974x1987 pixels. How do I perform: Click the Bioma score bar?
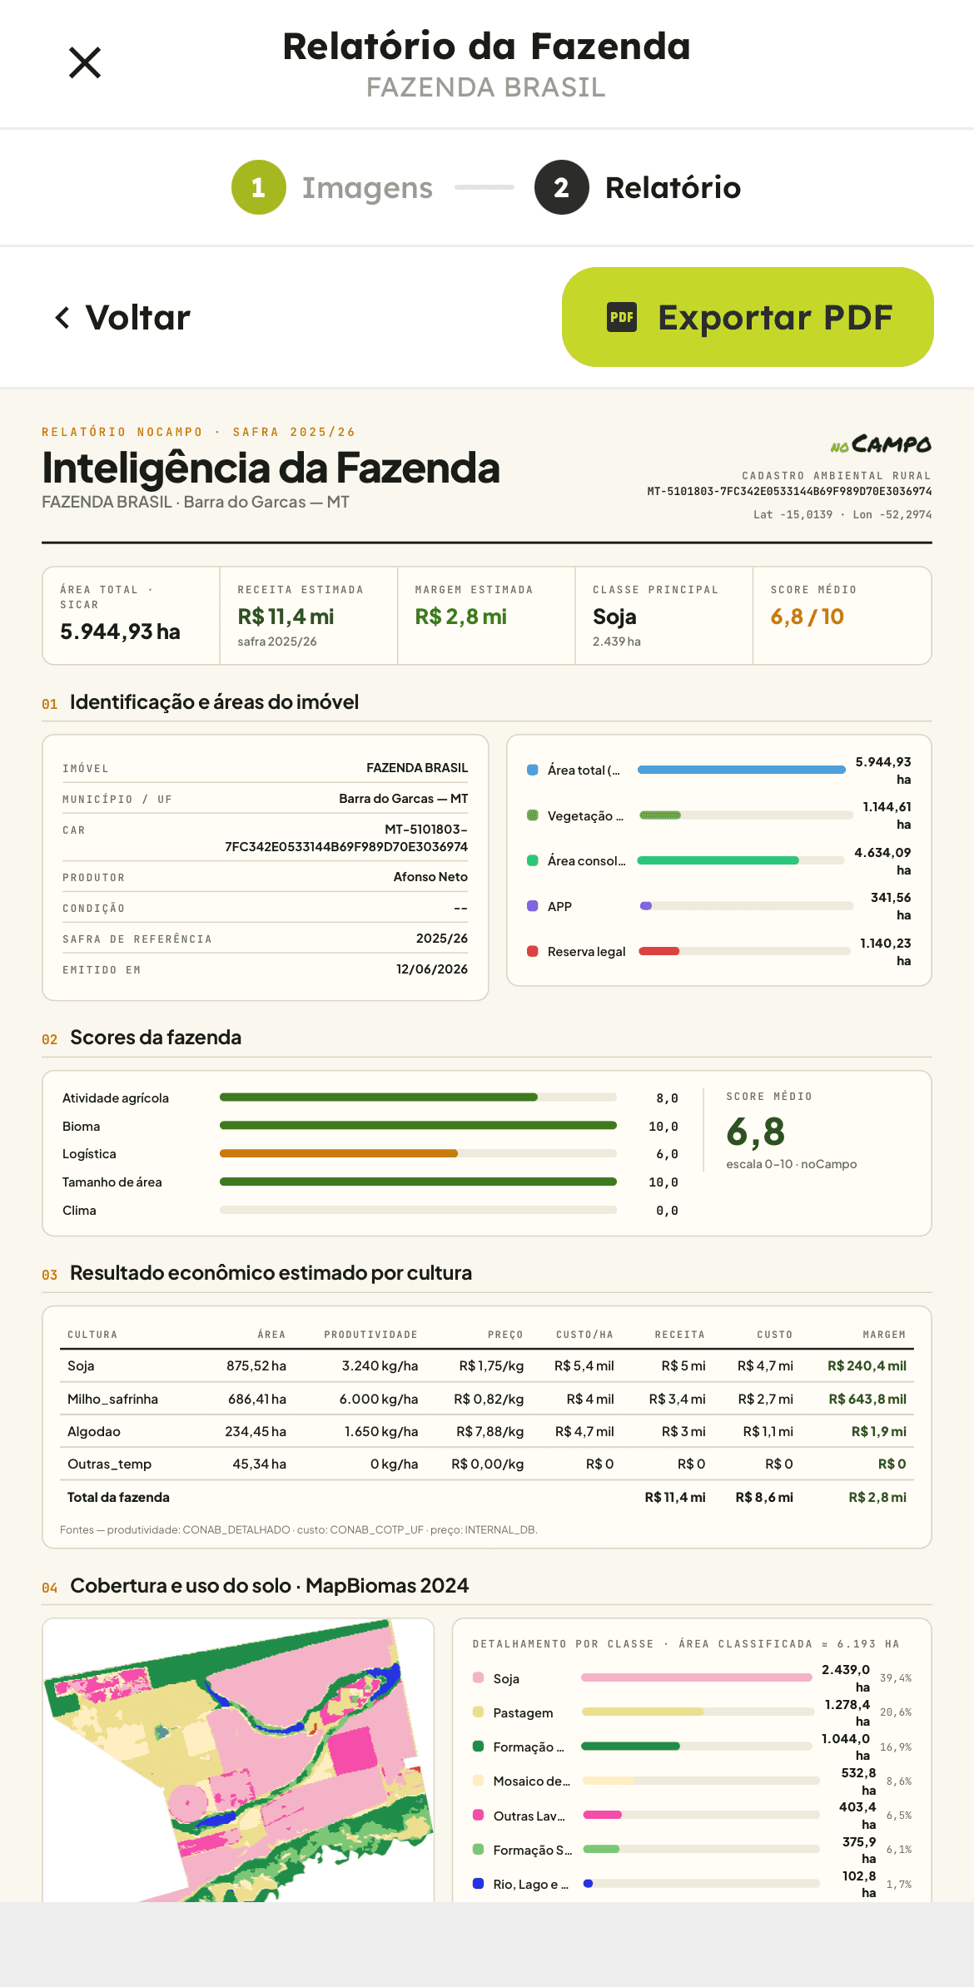418,1126
